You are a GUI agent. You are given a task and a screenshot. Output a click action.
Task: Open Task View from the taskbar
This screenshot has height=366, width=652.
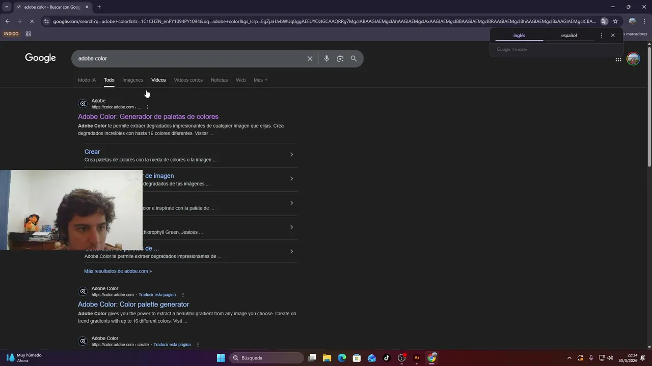pos(312,358)
